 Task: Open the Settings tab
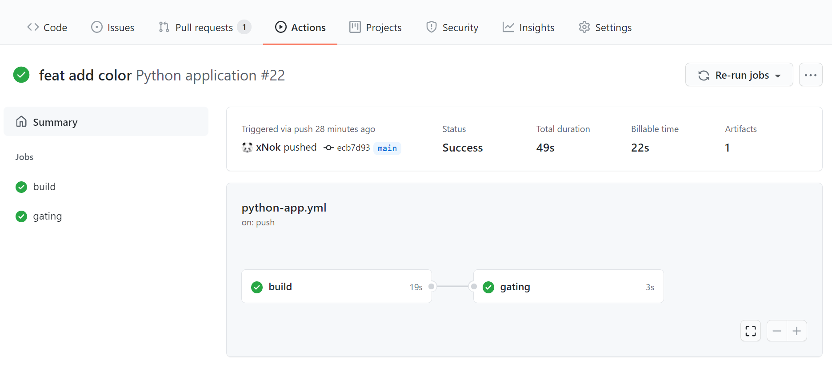pos(605,28)
